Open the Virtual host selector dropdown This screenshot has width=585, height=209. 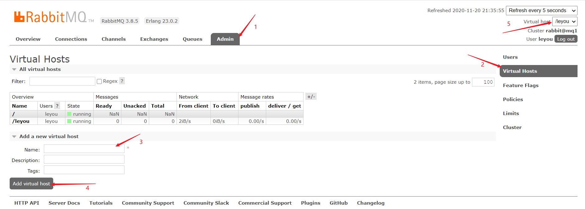pyautogui.click(x=565, y=21)
